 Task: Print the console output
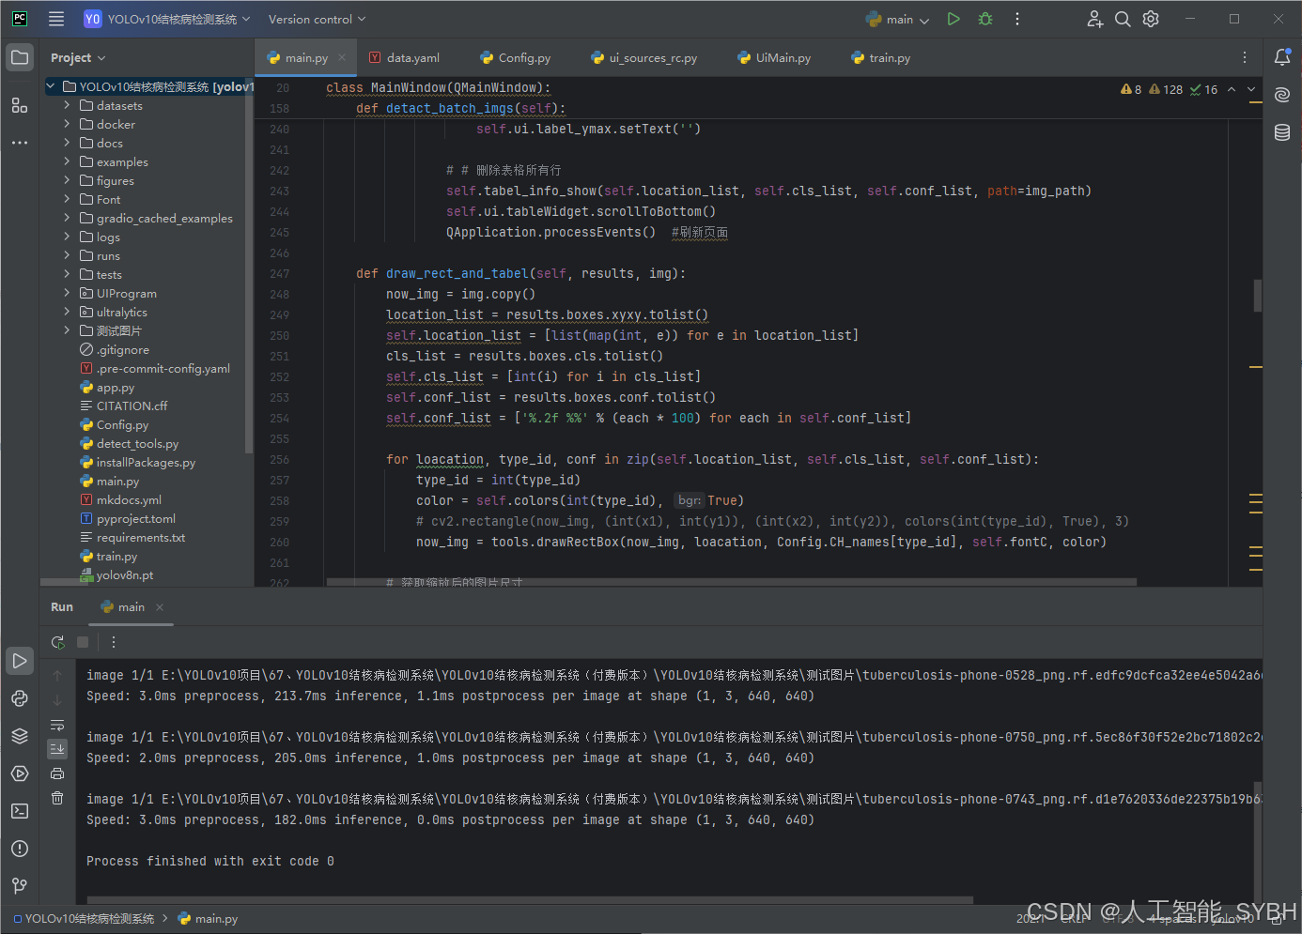click(x=57, y=773)
